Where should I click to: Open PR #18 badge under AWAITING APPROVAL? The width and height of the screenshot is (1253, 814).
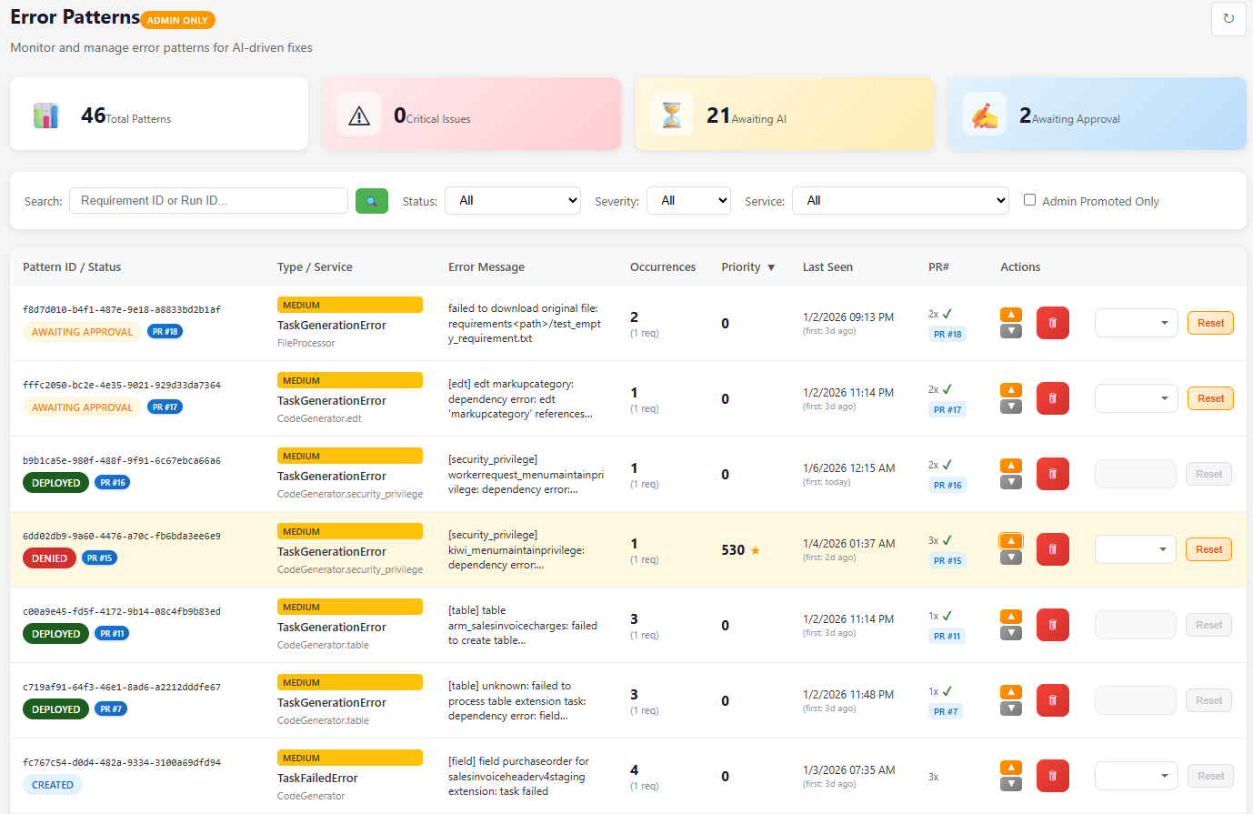pyautogui.click(x=165, y=332)
